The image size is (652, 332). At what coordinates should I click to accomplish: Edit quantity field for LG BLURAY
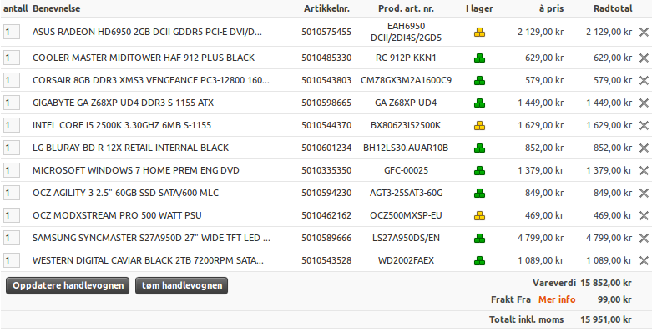click(12, 148)
